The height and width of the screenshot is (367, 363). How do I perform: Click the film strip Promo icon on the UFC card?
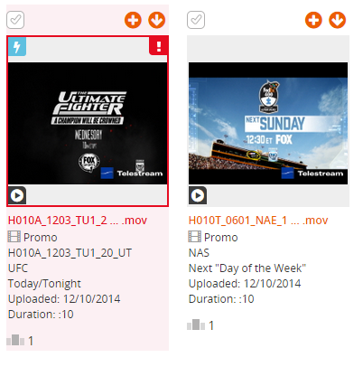(x=14, y=237)
